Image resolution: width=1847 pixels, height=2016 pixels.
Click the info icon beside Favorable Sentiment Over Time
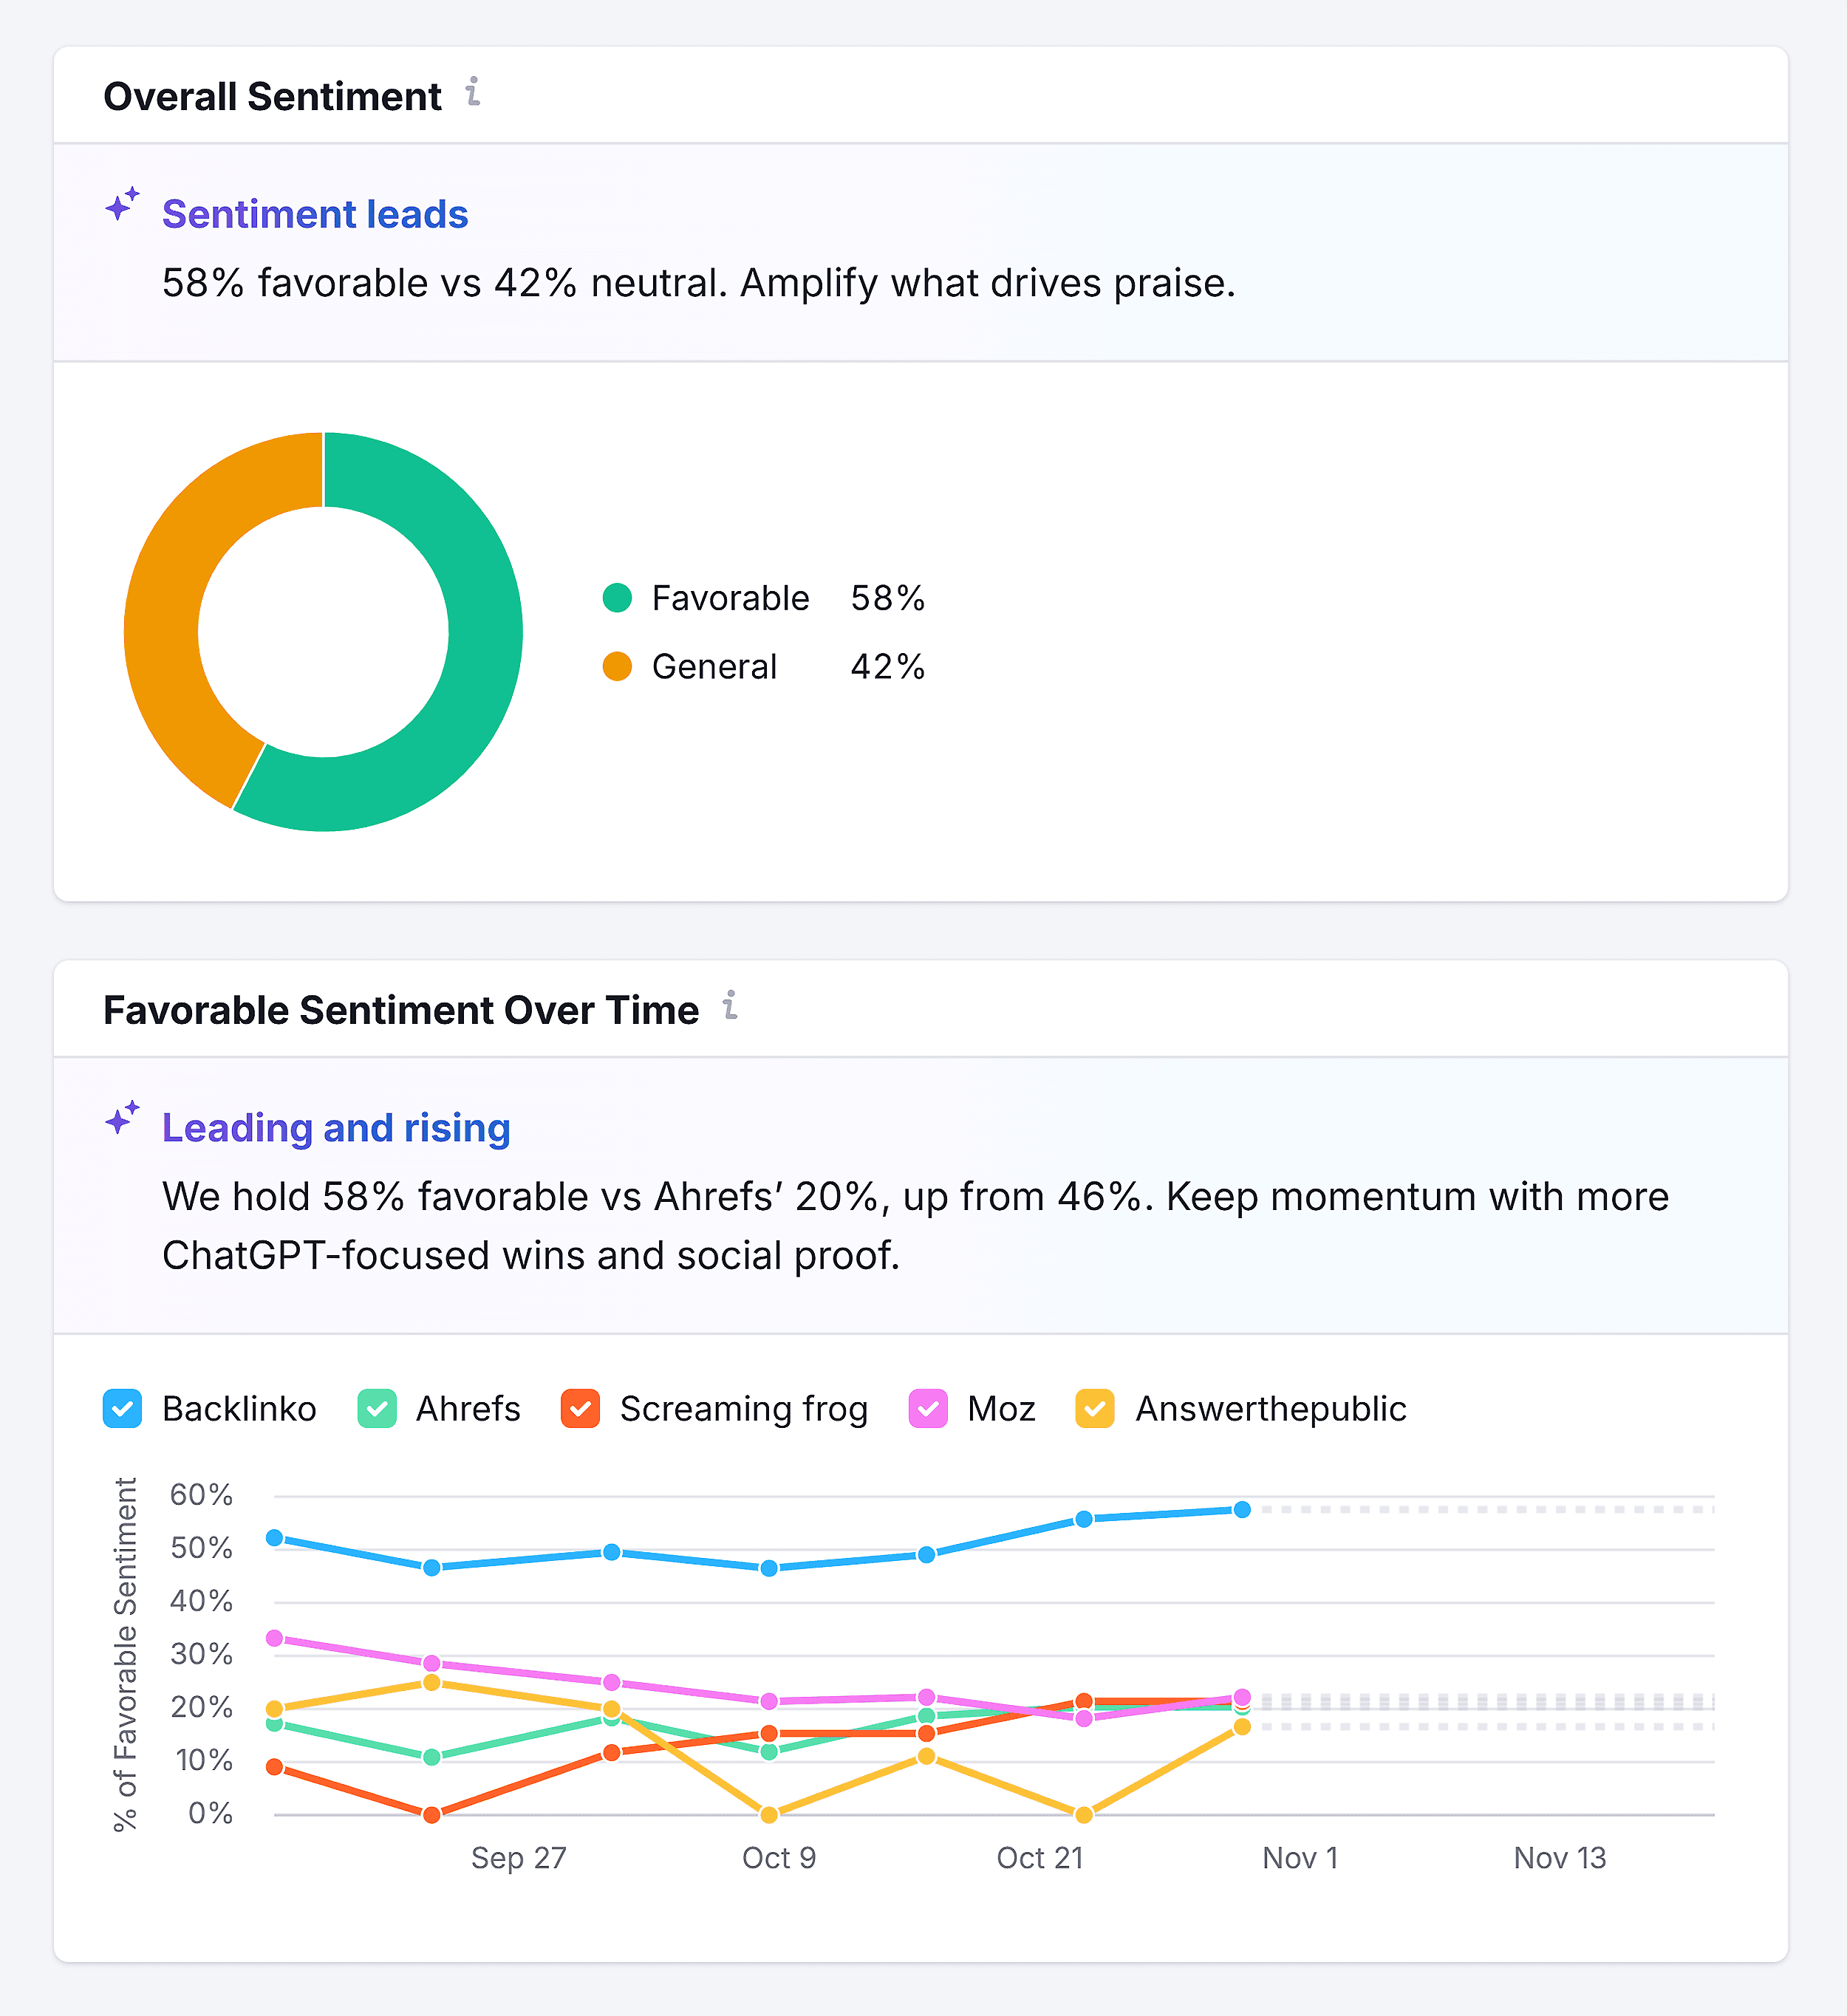click(x=731, y=1008)
